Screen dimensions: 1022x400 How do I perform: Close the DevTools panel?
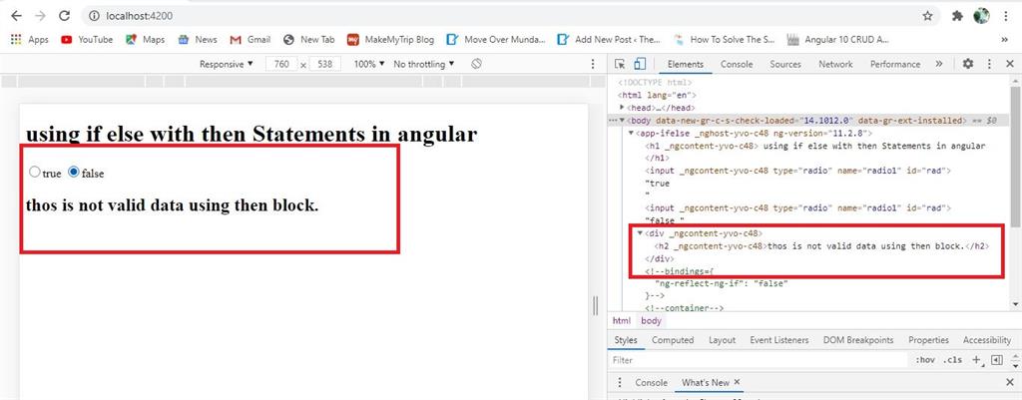(x=1010, y=64)
